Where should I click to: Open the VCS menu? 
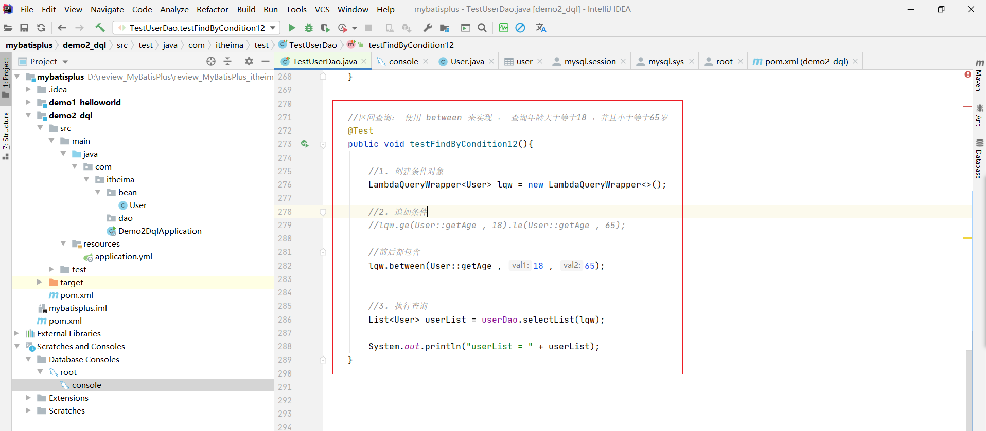322,9
